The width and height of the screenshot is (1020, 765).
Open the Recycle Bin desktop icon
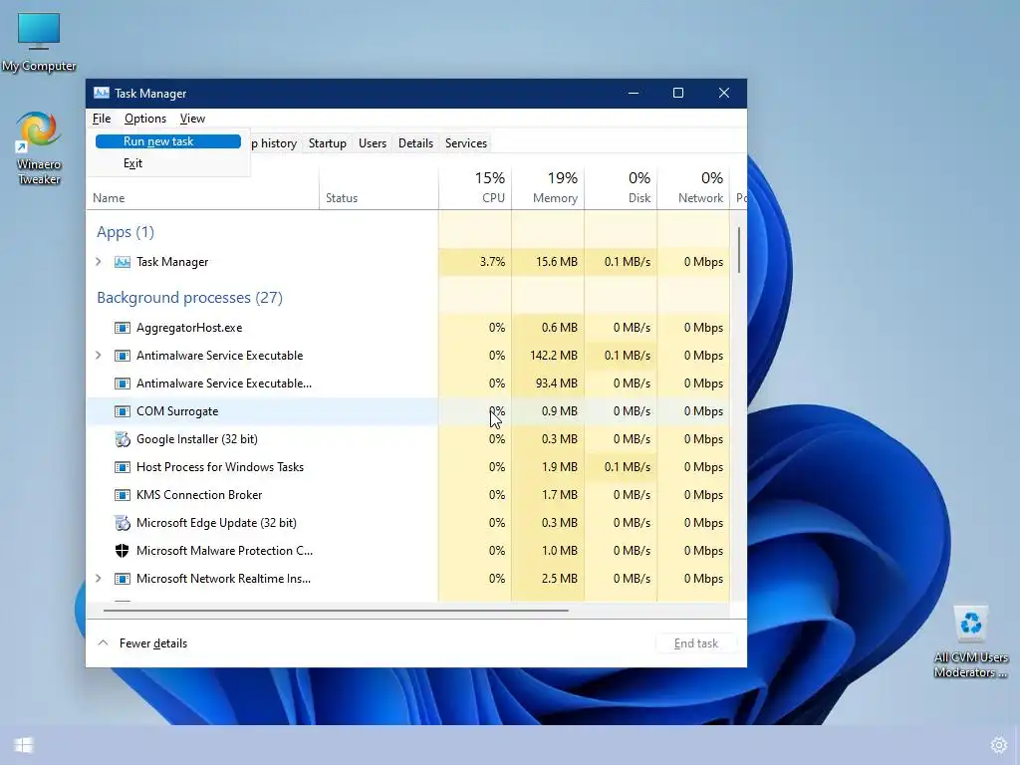coord(970,640)
